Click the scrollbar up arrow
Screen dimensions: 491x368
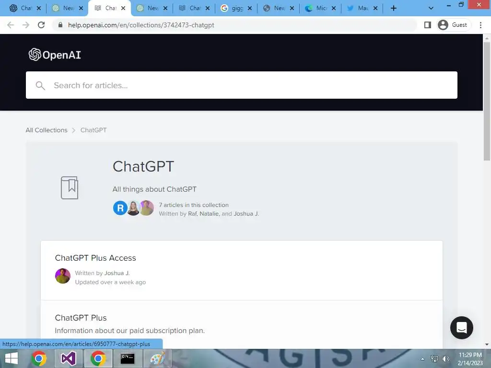pos(487,38)
